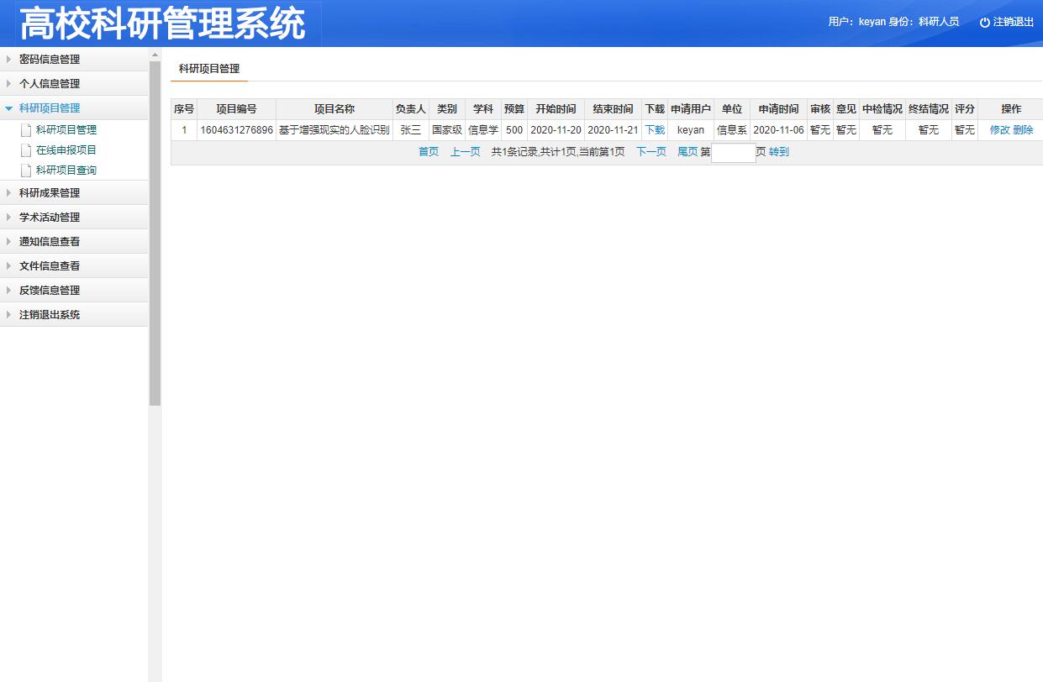The image size is (1043, 682).
Task: Collapse the 科研项目管理 section arrow
Action: tap(9, 108)
